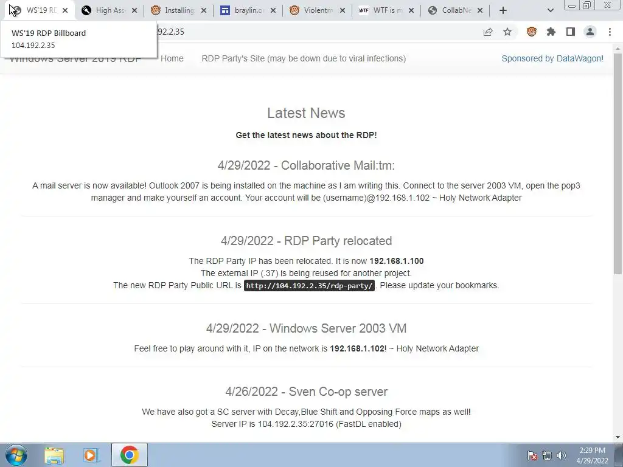Select the bold IP 192.168.1.102!
Viewport: 623px width, 467px height.
(x=358, y=348)
